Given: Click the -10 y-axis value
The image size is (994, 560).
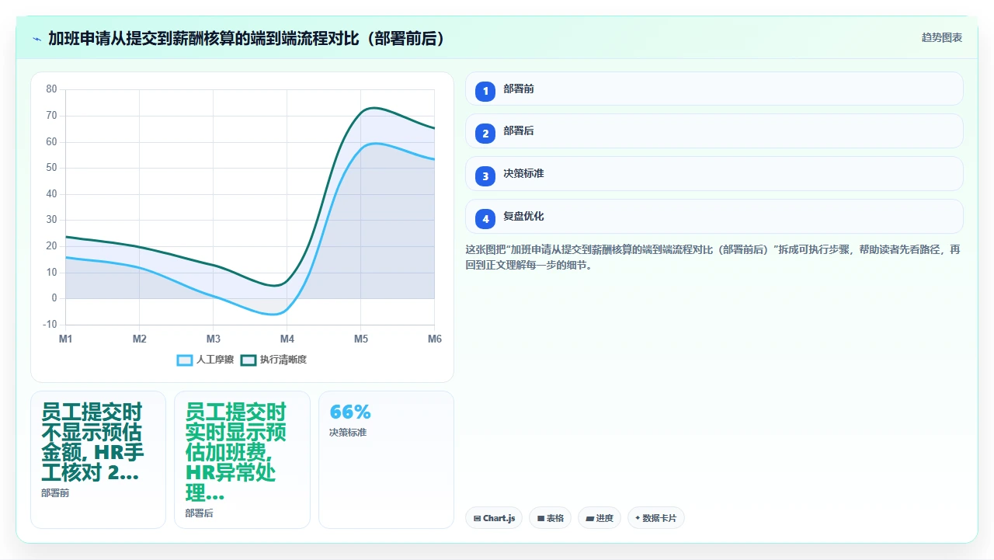Looking at the screenshot, I should pos(50,325).
